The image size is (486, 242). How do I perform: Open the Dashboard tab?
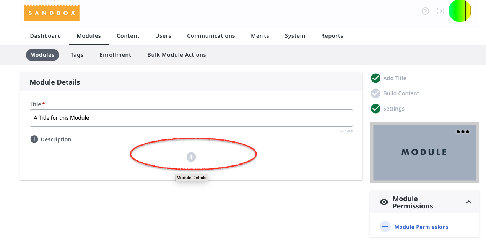coord(46,36)
